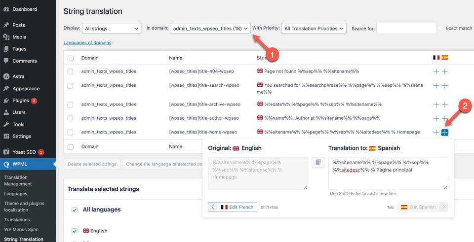Open Plugins from the sidebar icon
Viewport: 474px width, 242px height.
pyautogui.click(x=7, y=101)
